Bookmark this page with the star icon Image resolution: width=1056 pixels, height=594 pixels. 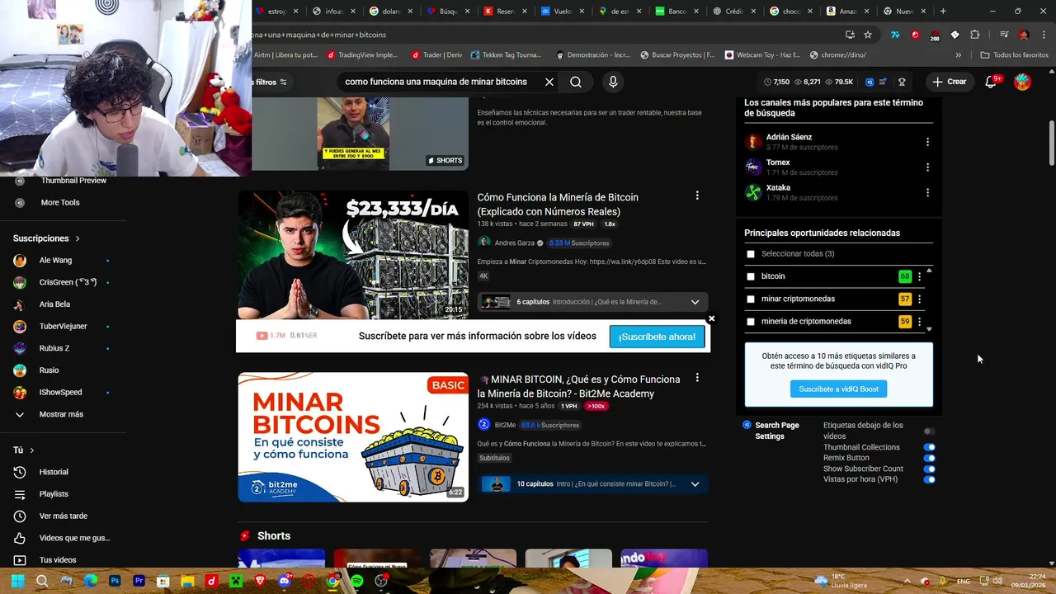(x=868, y=35)
